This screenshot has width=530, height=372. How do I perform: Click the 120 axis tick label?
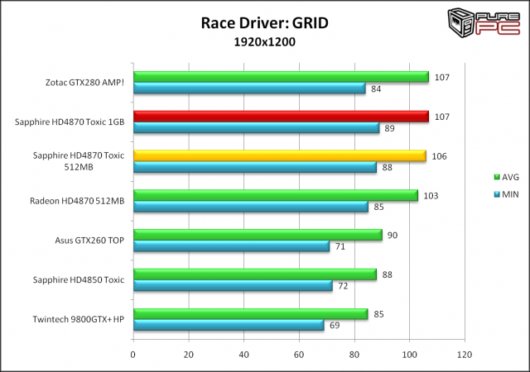(465, 355)
